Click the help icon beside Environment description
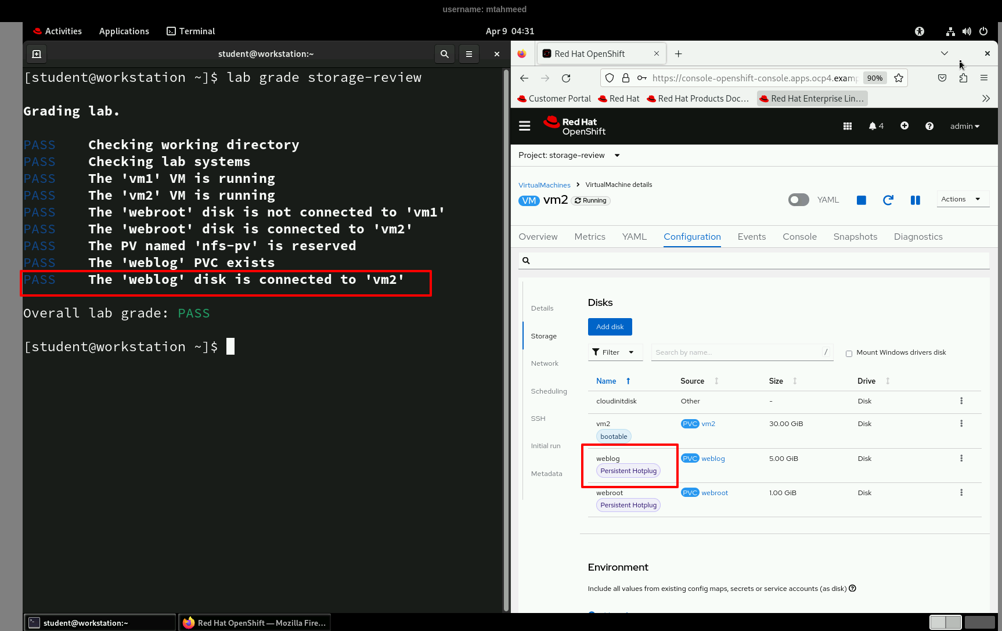Image resolution: width=1002 pixels, height=631 pixels. click(x=853, y=589)
